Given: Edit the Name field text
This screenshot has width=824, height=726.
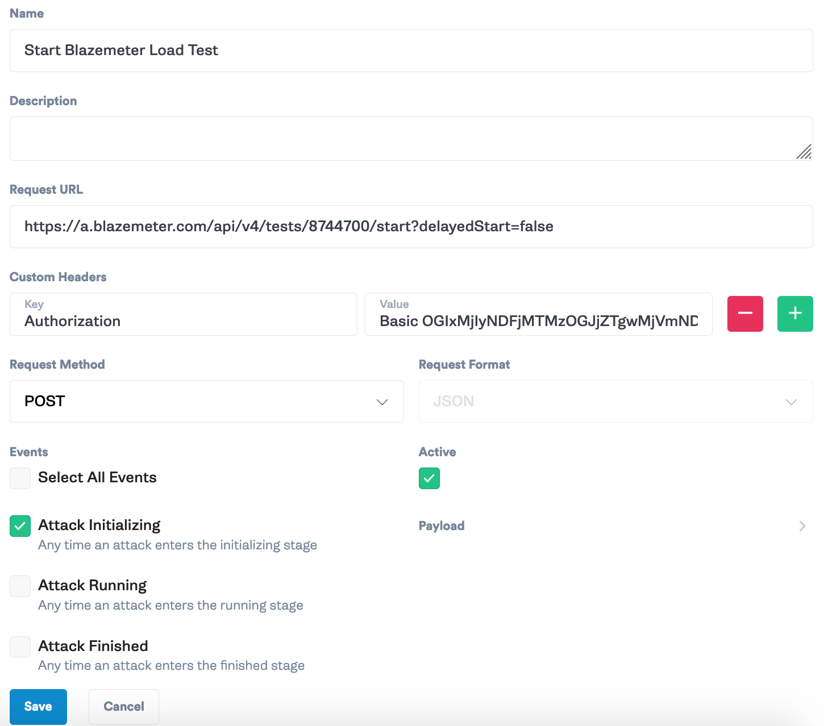Looking at the screenshot, I should click(411, 51).
